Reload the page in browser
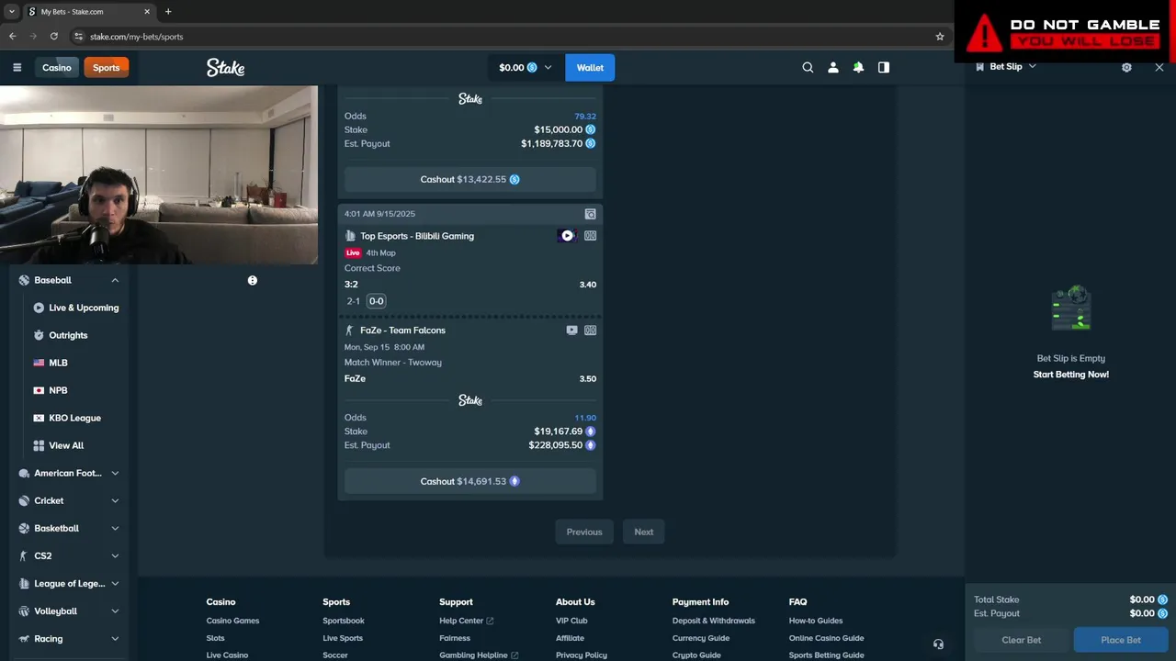Viewport: 1176px width, 661px height. 53,36
